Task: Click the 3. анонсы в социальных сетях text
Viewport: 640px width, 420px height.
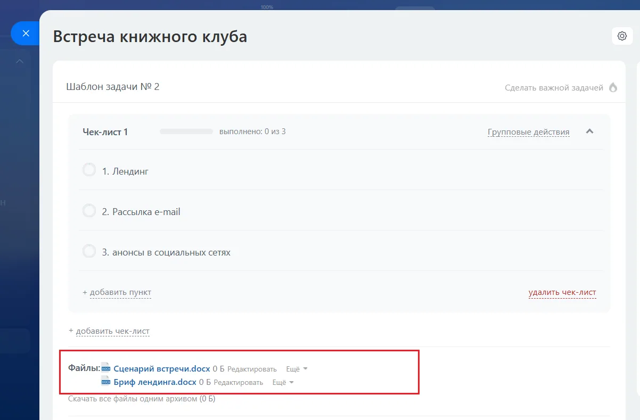Action: (x=166, y=252)
